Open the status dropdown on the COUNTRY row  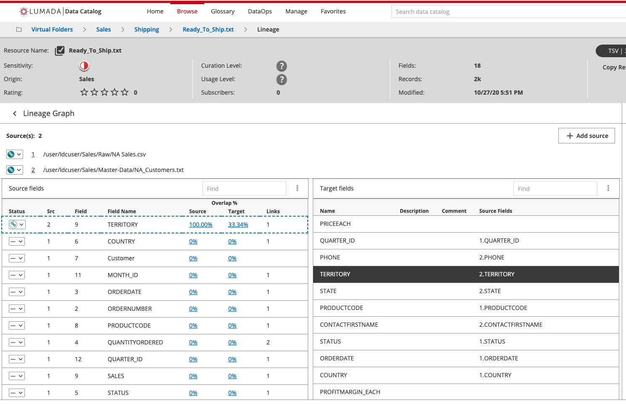click(x=16, y=241)
